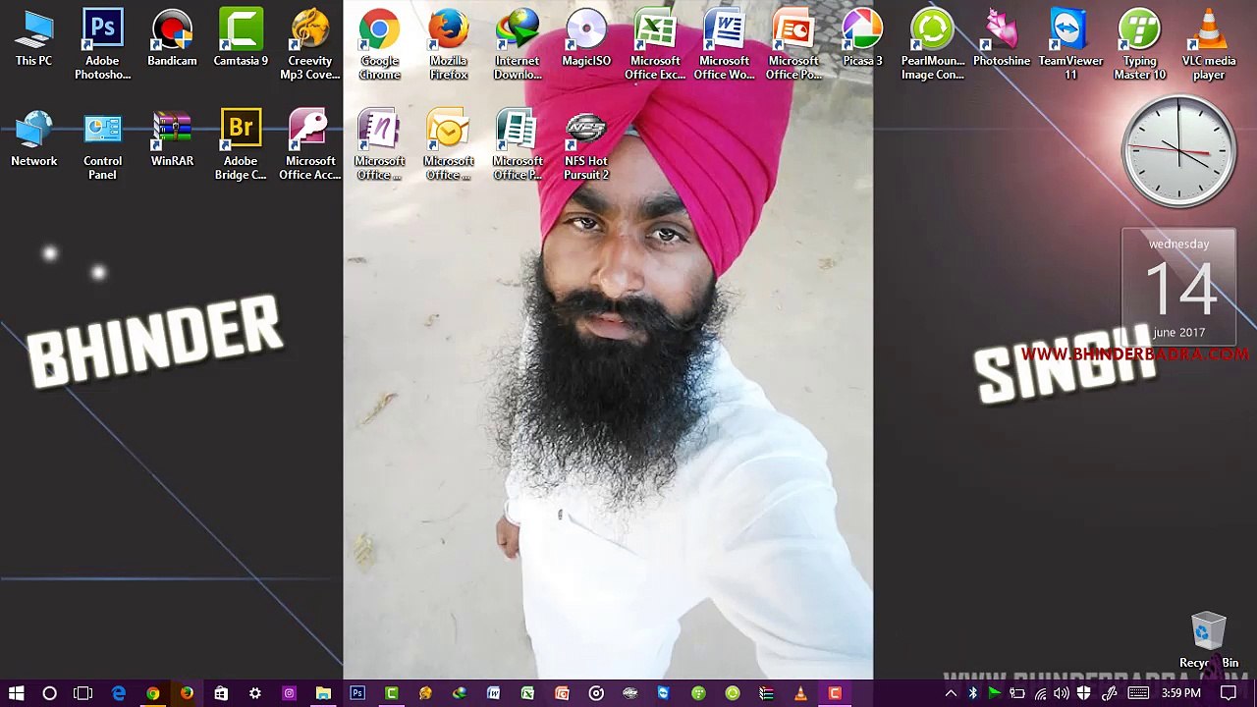
Task: Select the Microsoft Office Access desktop shortcut
Action: click(309, 146)
